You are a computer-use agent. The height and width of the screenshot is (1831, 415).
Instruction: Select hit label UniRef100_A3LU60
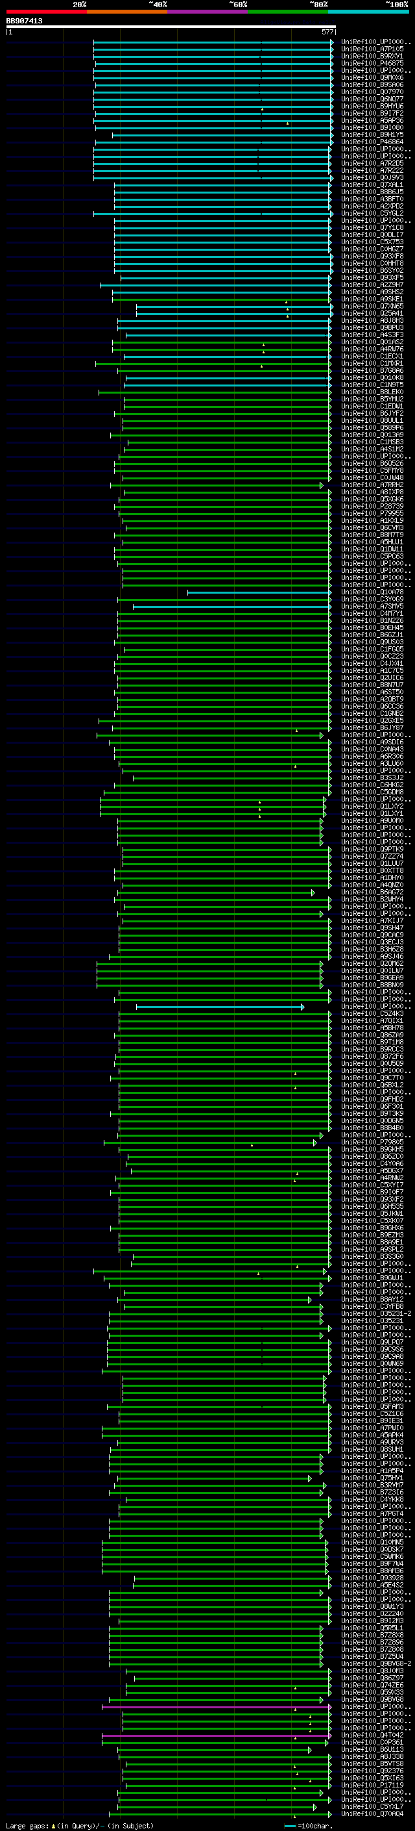372,763
